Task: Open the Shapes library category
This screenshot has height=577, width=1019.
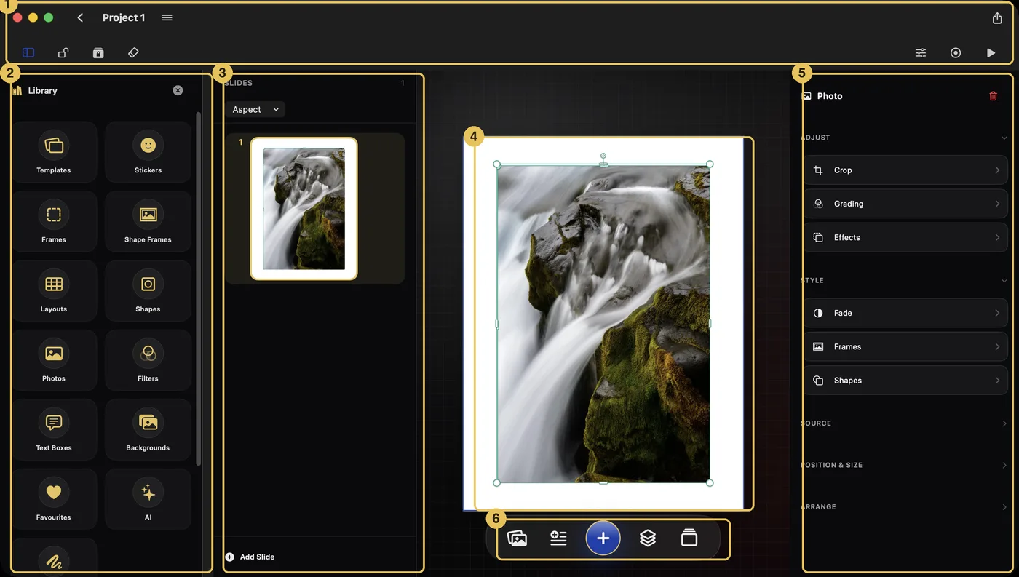Action: click(148, 290)
